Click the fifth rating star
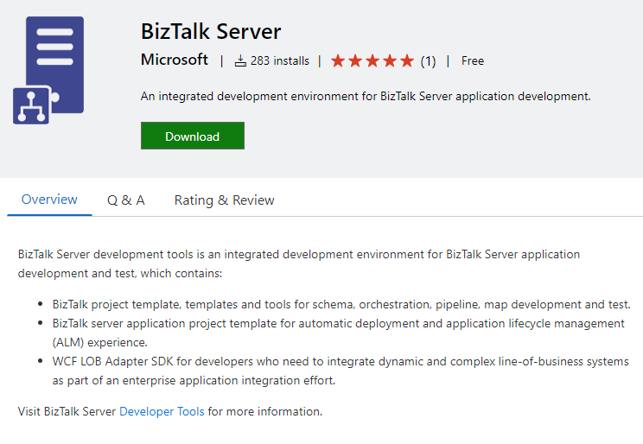 pos(407,61)
